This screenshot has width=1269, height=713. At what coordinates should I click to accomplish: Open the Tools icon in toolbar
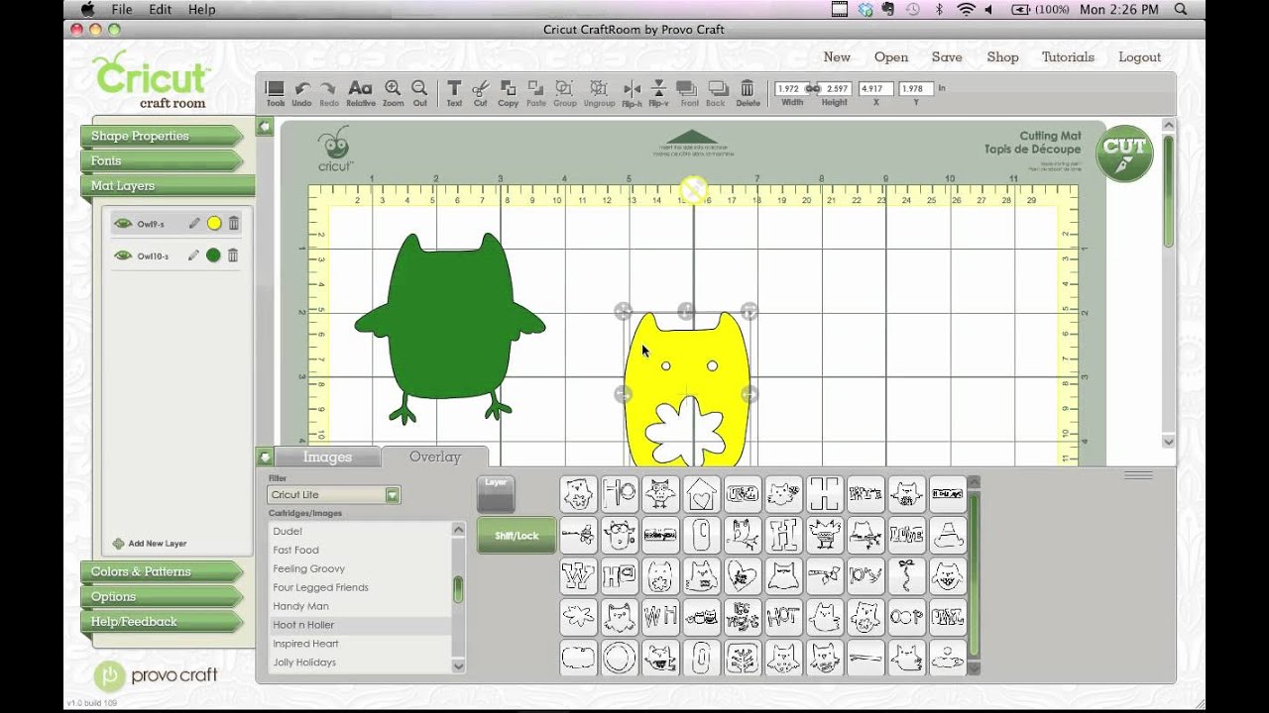(x=275, y=90)
